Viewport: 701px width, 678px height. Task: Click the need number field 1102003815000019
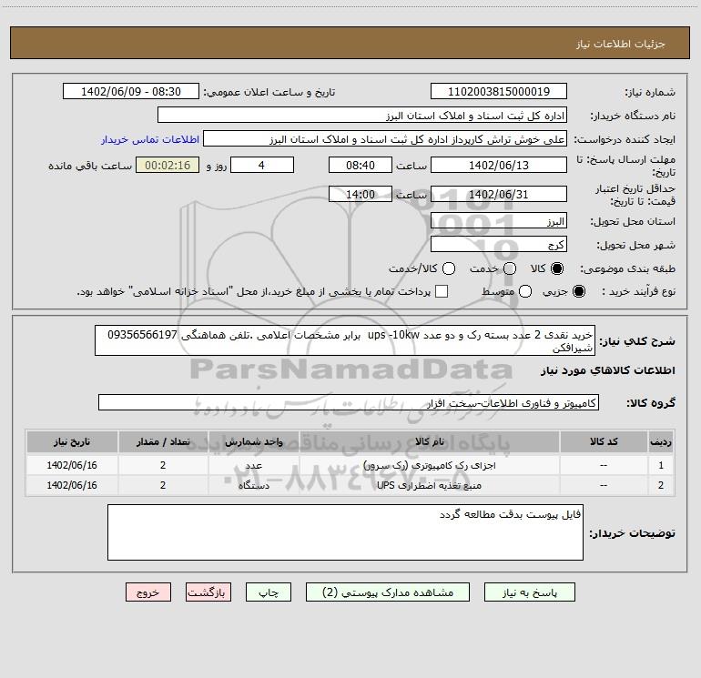tap(499, 92)
